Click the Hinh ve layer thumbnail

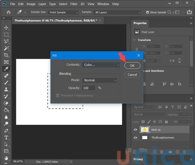pos(145,130)
